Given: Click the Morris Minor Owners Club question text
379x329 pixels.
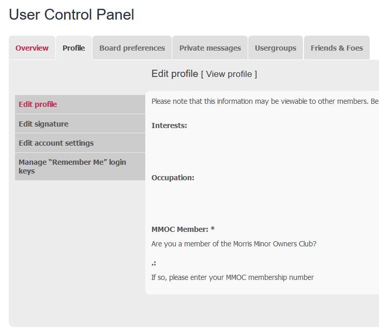Looking at the screenshot, I should [x=234, y=244].
